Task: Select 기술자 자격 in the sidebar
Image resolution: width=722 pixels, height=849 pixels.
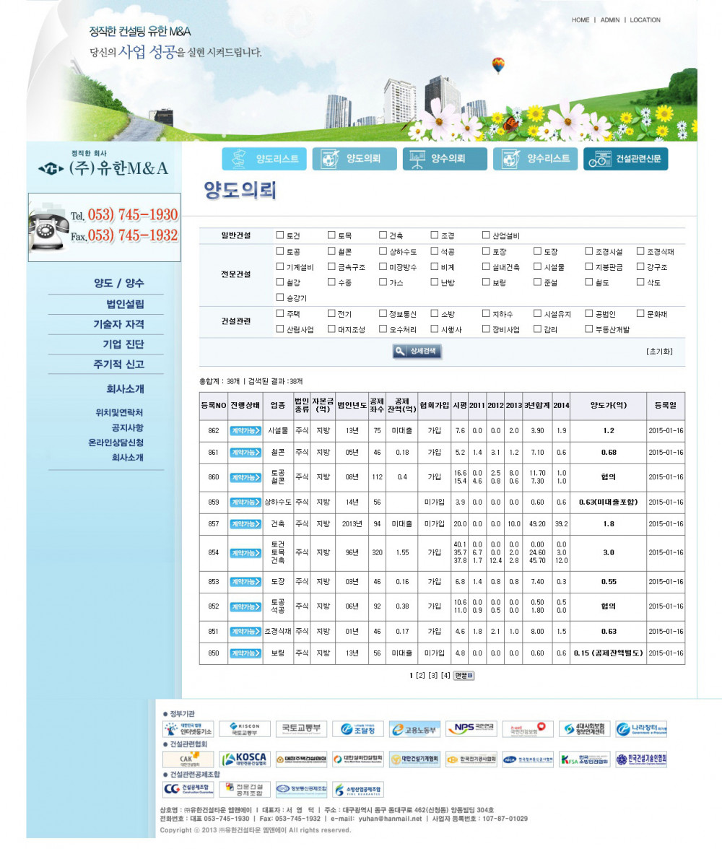Action: tap(118, 323)
